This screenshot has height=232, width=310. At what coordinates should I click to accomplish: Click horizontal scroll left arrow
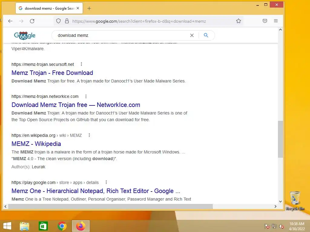point(5,206)
